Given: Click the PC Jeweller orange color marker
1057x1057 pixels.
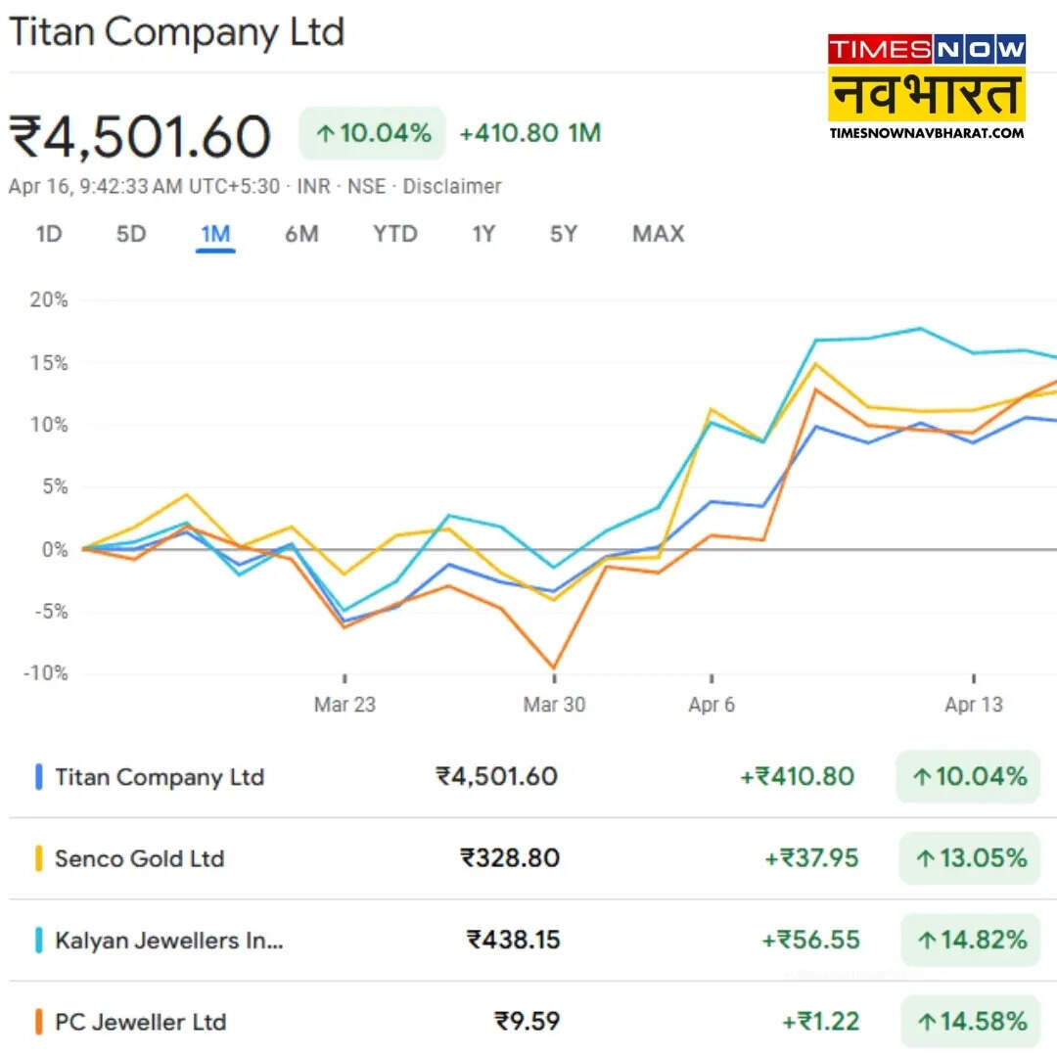Looking at the screenshot, I should [39, 1023].
